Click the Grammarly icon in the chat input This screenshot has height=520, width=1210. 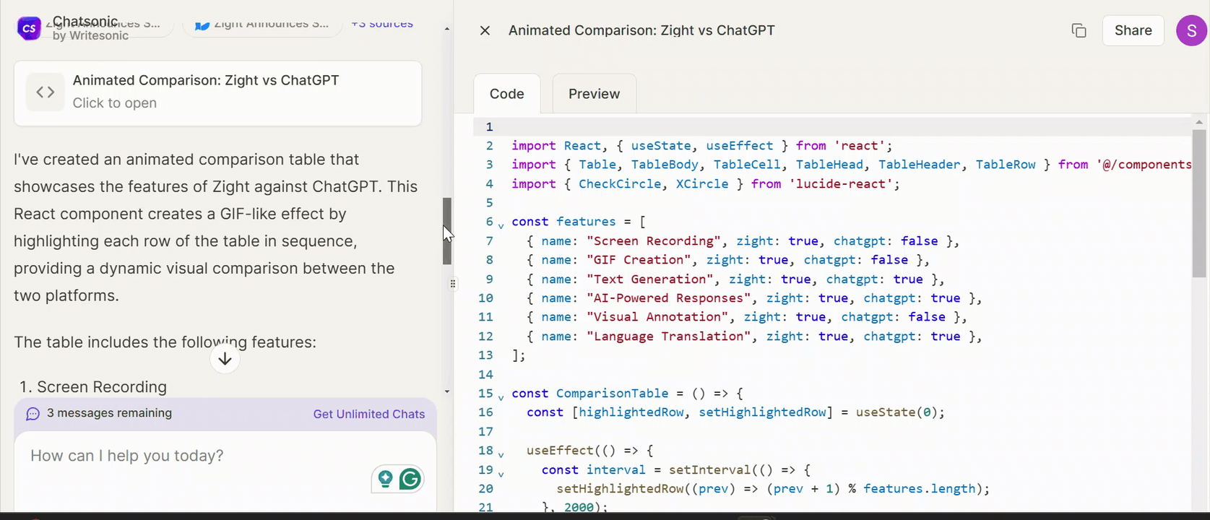410,479
